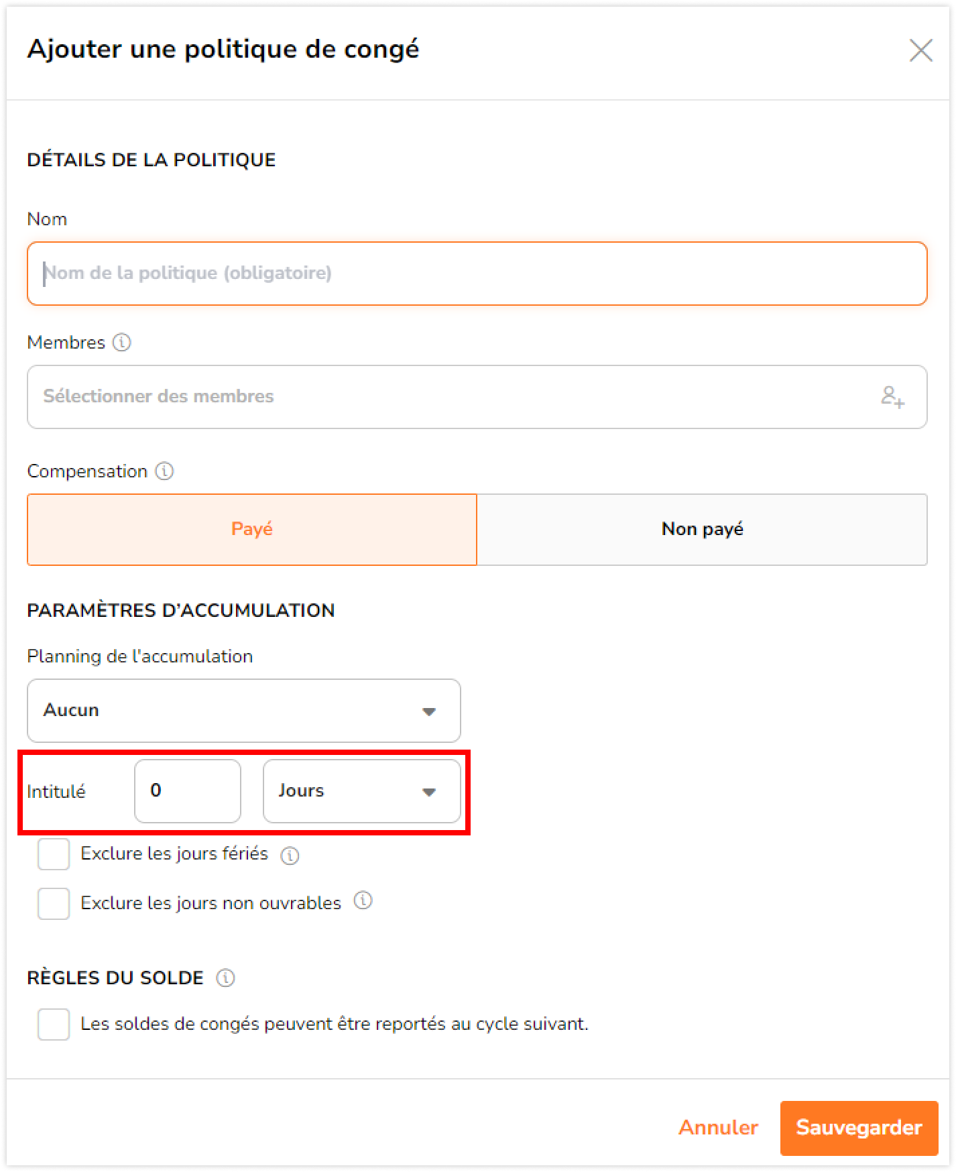956x1172 pixels.
Task: Switch compensation to Non payé
Action: [702, 530]
